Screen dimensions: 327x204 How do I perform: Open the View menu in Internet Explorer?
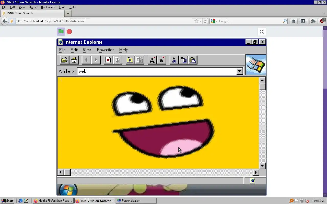(87, 50)
